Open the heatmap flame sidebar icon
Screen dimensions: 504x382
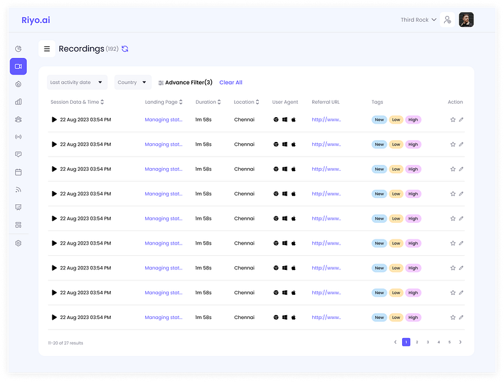18,84
